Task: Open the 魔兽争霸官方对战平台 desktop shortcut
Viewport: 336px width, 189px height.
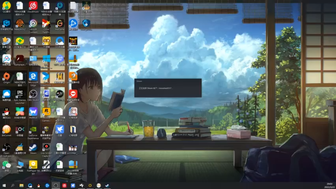Action: [x=46, y=132]
